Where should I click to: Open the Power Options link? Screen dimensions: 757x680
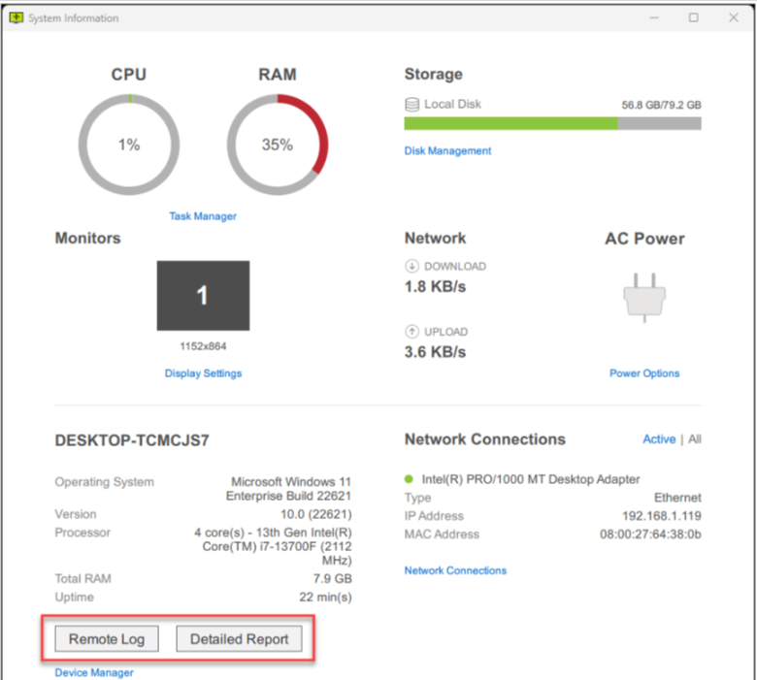[644, 373]
